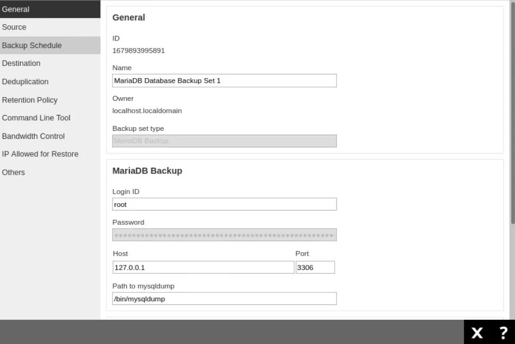Screen dimensions: 515x344
Task: Click the Port number field
Action: click(x=315, y=267)
